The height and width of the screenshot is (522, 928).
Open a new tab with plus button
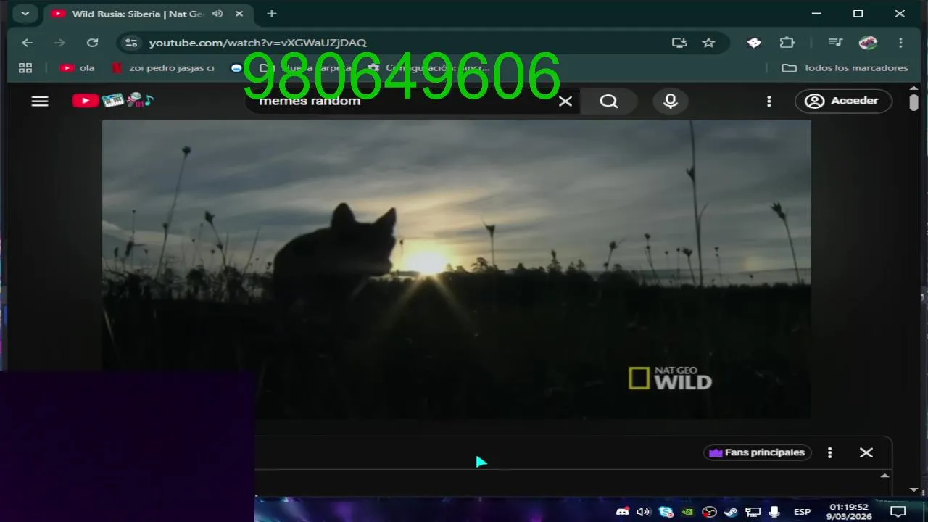(x=272, y=14)
